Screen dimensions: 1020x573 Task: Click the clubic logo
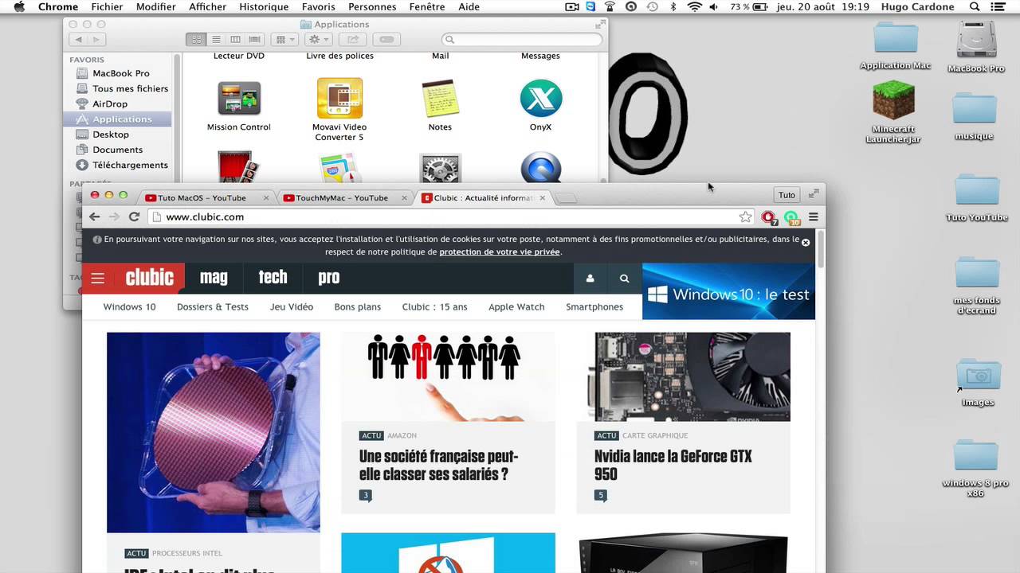coord(149,278)
